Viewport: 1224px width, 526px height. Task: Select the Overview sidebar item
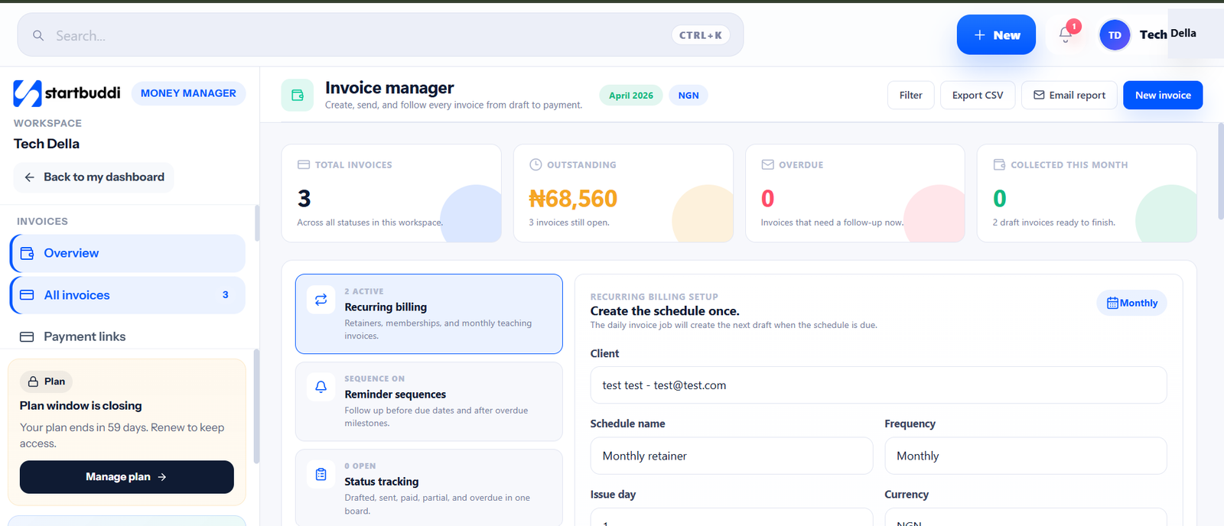click(128, 253)
